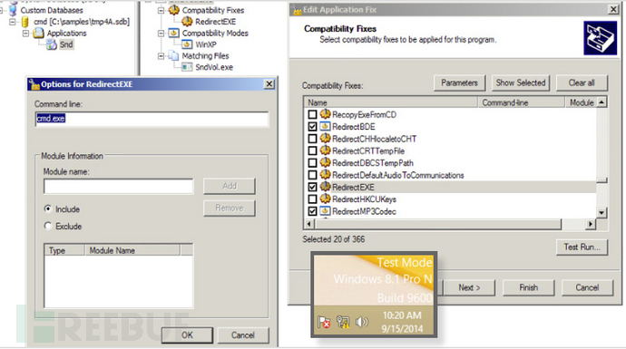Click the volume speaker tray icon
This screenshot has width=626, height=349.
click(x=362, y=322)
